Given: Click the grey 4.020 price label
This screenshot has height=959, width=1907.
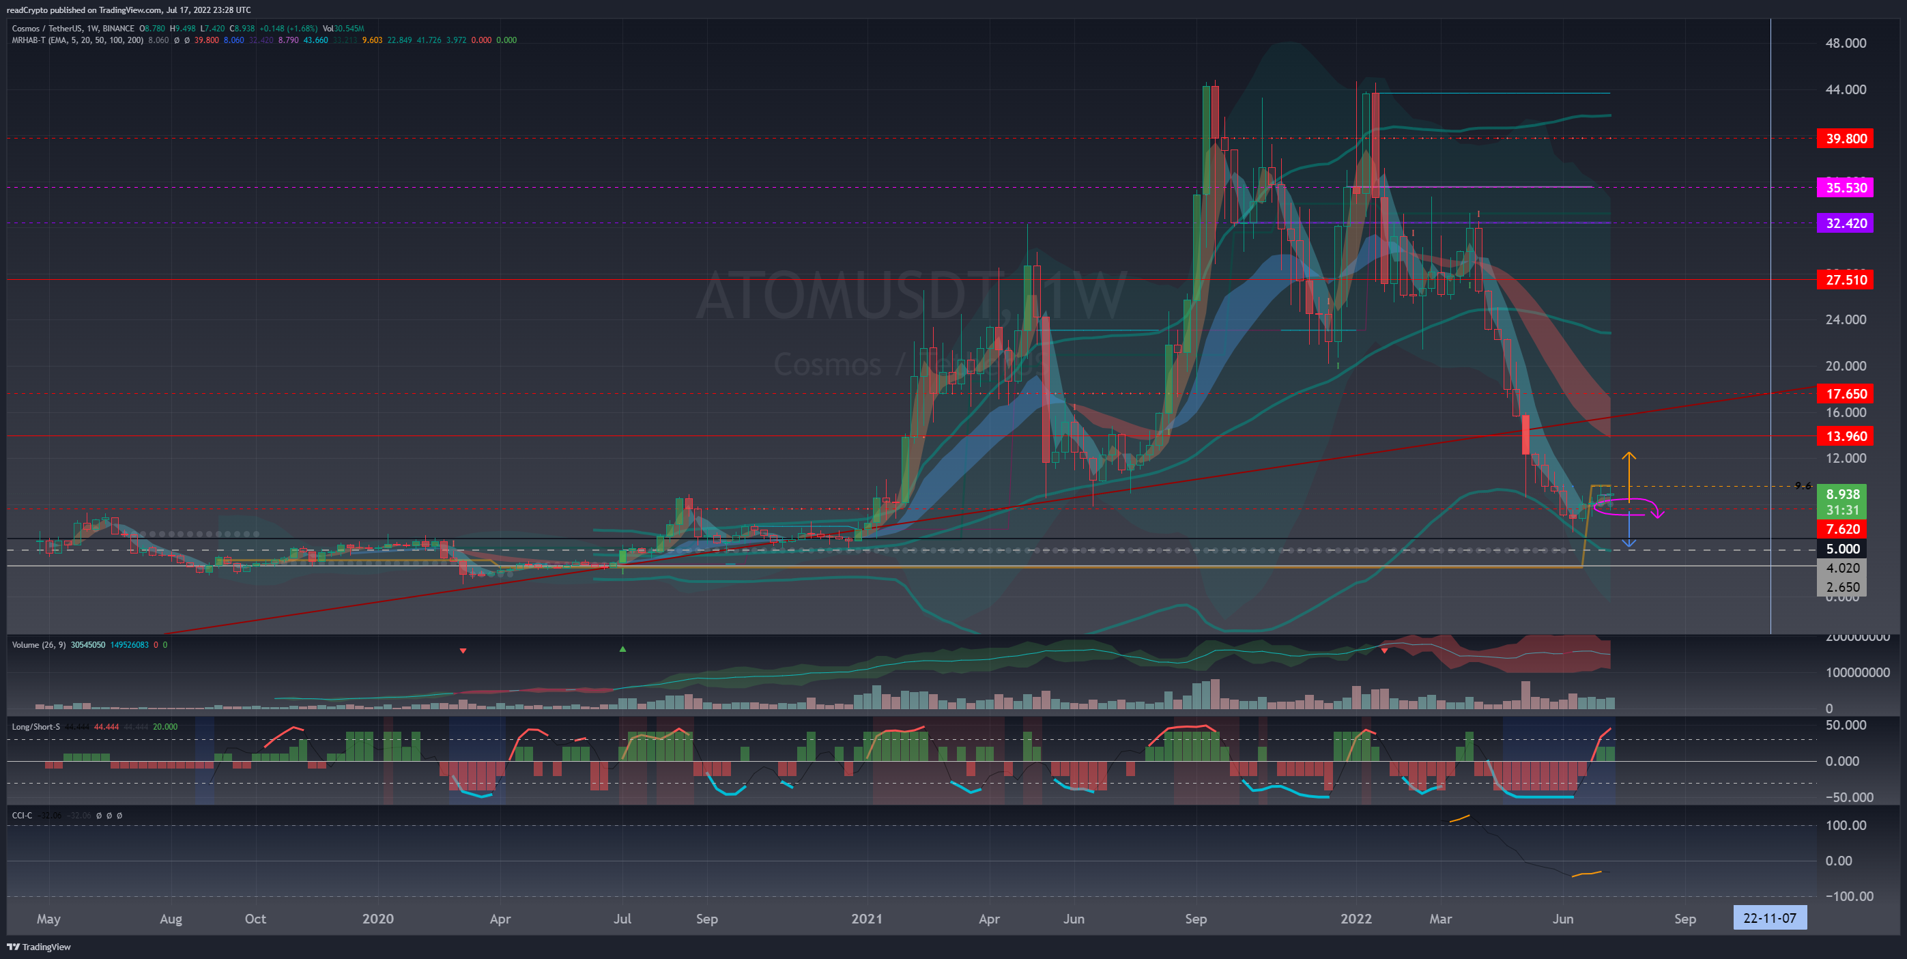Looking at the screenshot, I should [x=1842, y=568].
